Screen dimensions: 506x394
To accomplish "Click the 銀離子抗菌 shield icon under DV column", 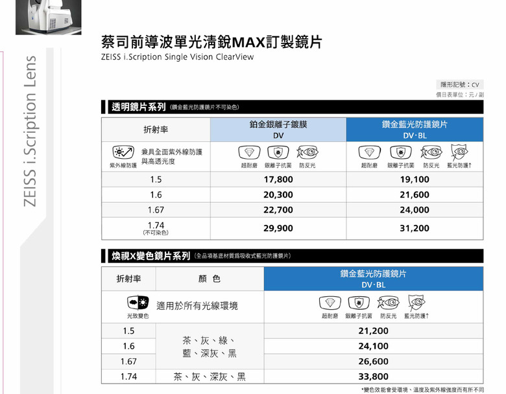I will (x=278, y=152).
